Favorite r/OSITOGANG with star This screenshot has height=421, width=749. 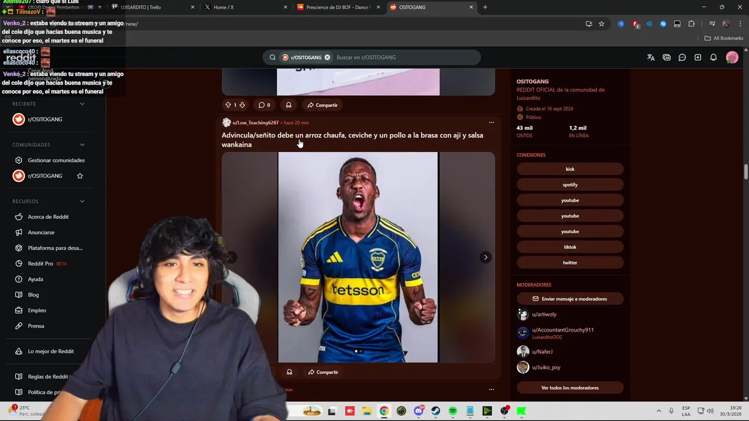tap(80, 176)
